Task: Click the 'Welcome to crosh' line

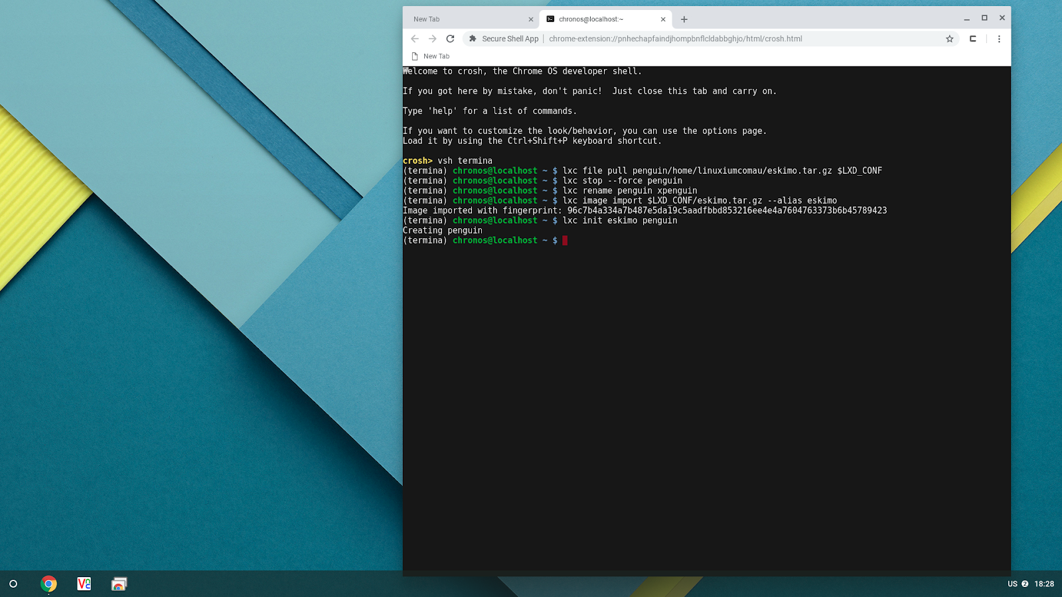Action: click(522, 71)
